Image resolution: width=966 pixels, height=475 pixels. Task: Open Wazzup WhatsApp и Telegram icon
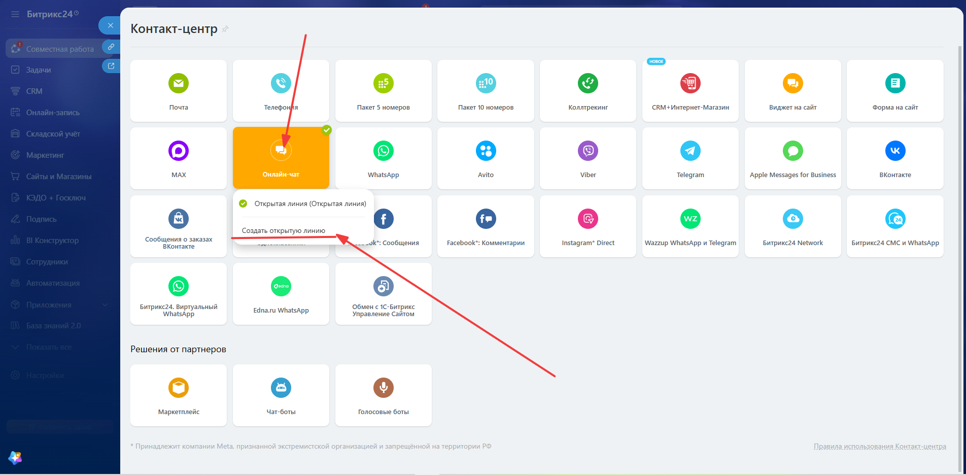[691, 219]
